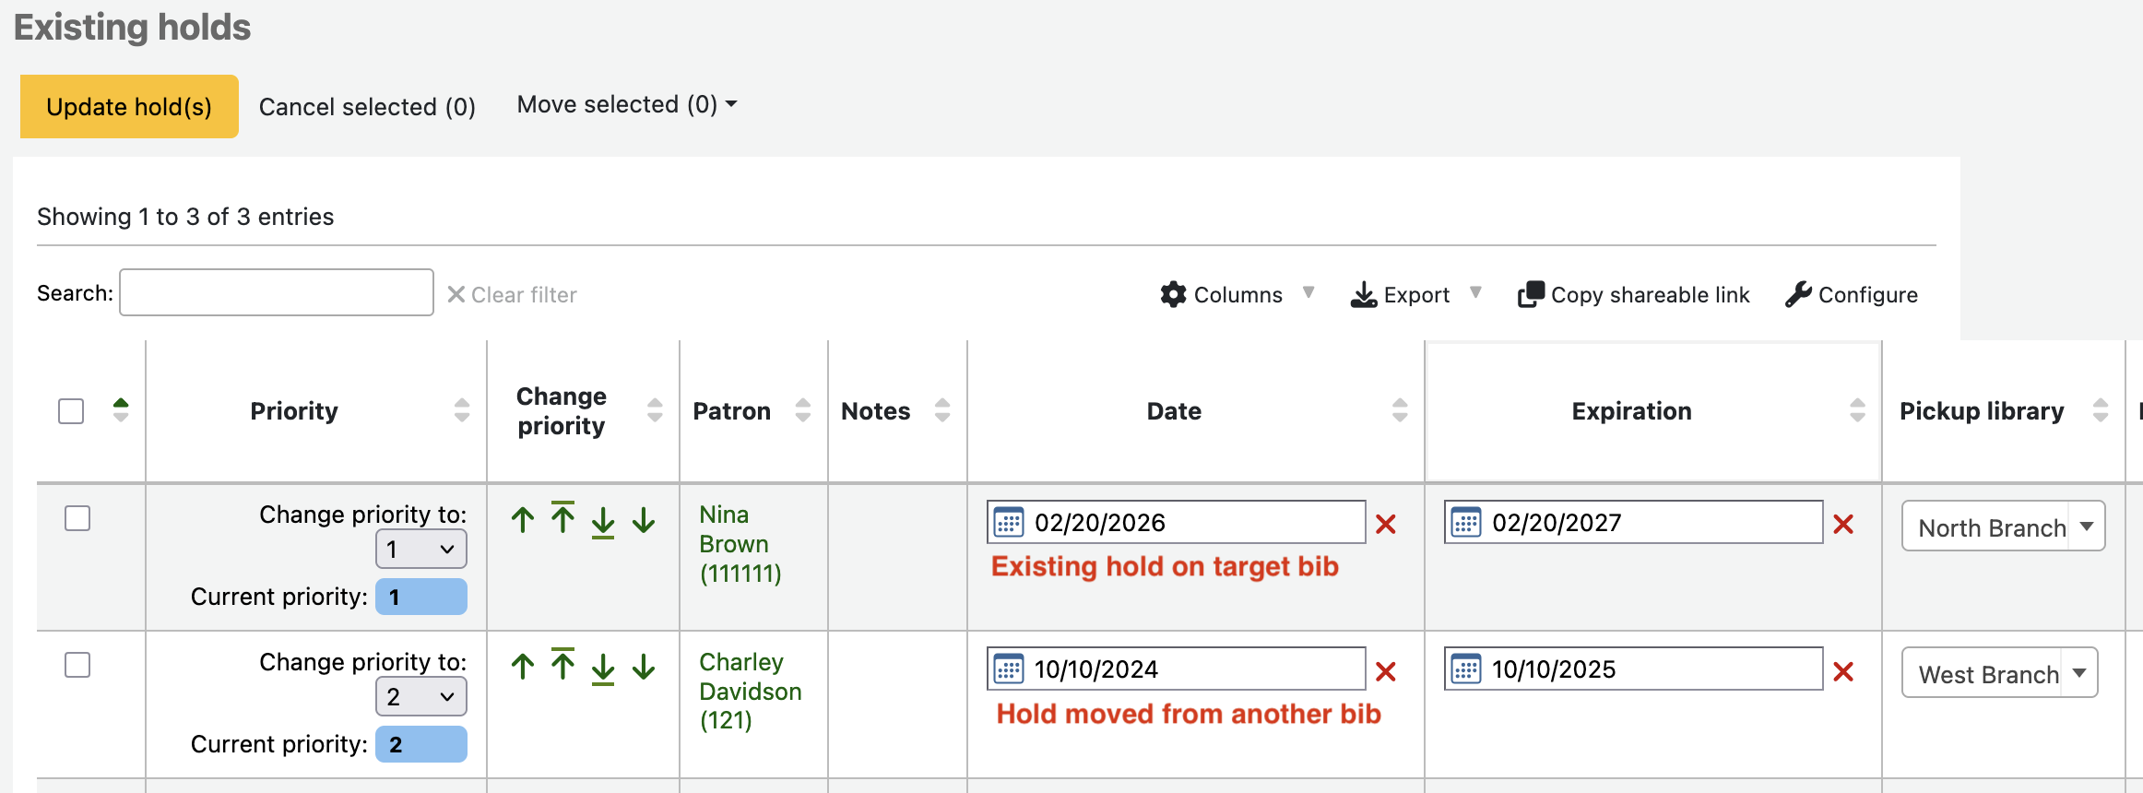Open the North Branch pickup library dropdown
Viewport: 2143px width, 793px height.
tap(2003, 527)
